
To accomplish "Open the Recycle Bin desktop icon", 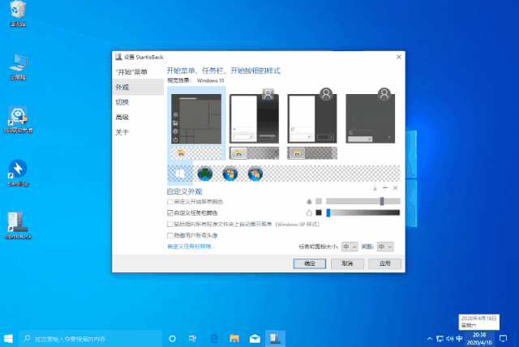I will click(18, 14).
